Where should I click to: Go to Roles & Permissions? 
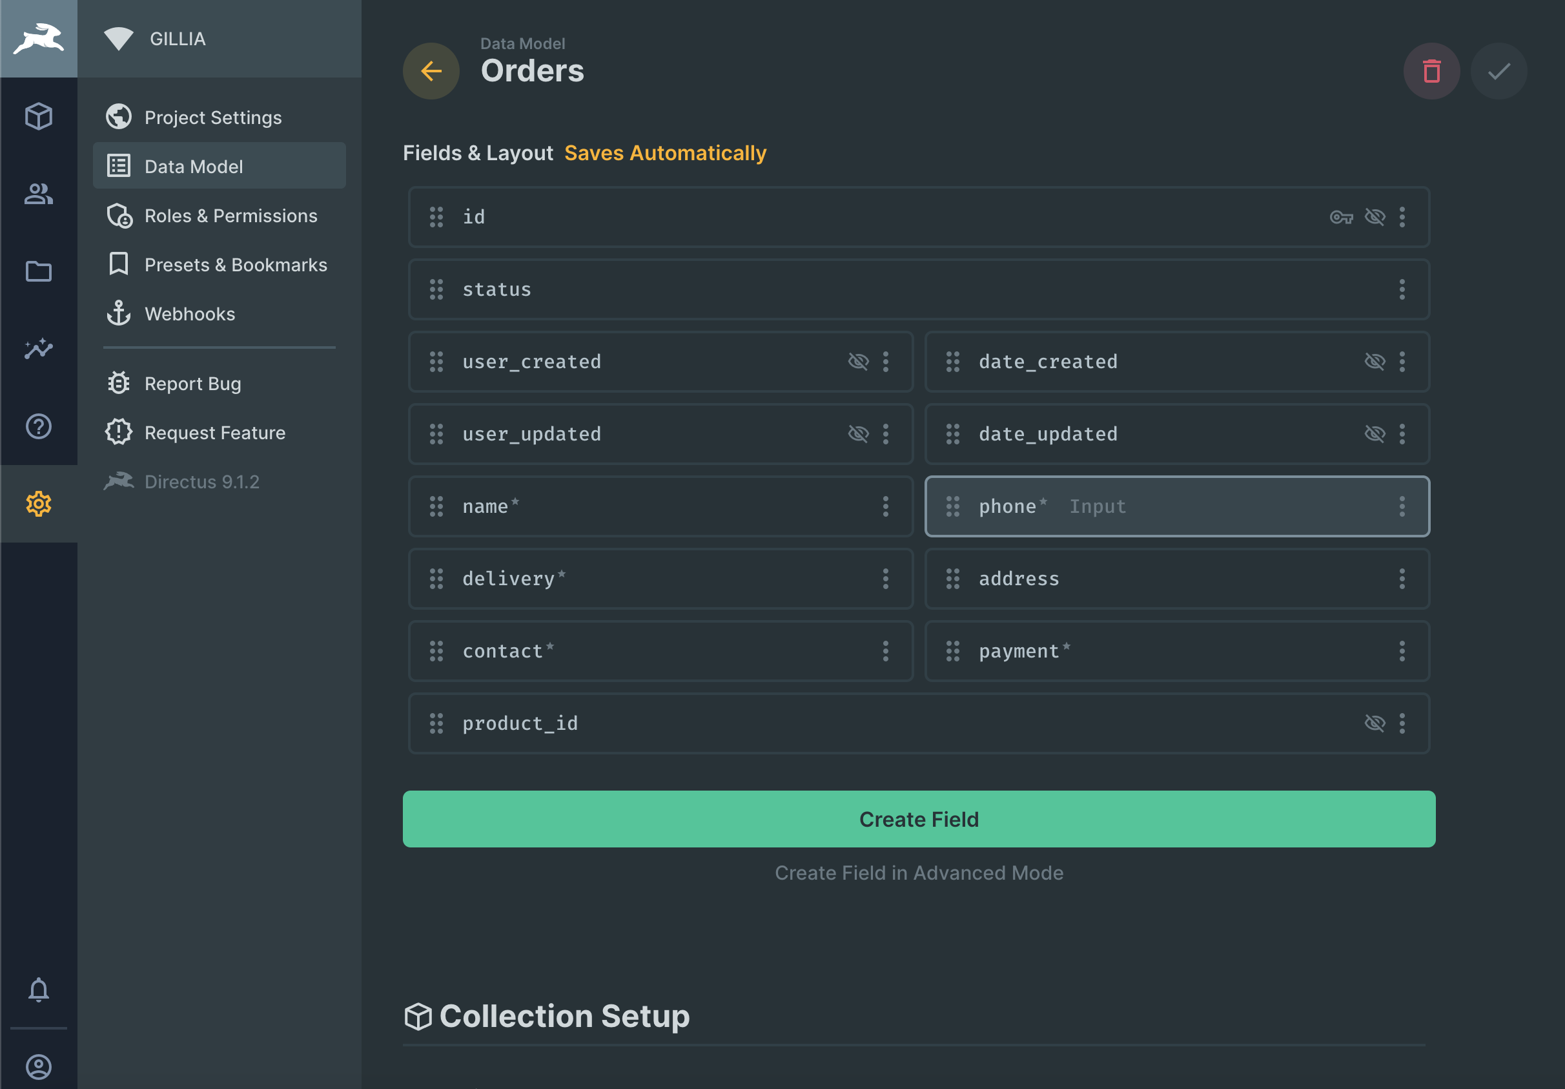coord(230,216)
